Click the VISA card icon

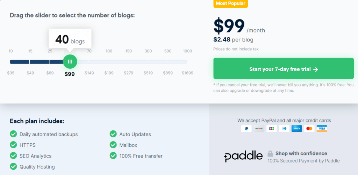coord(322,129)
